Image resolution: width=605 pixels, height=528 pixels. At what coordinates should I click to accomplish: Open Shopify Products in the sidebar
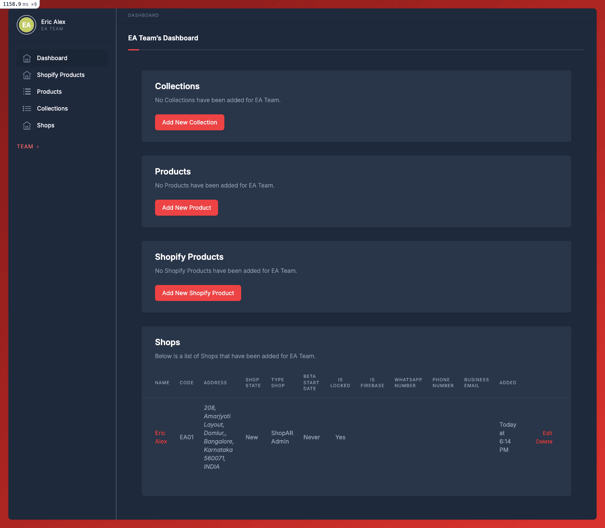coord(62,75)
